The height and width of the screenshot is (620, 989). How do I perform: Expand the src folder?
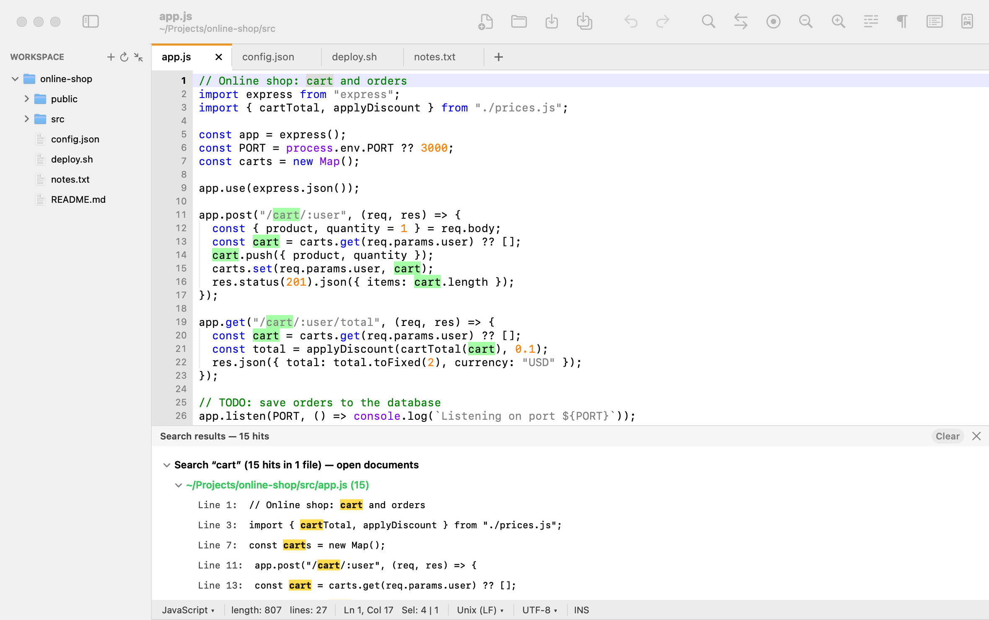(26, 119)
